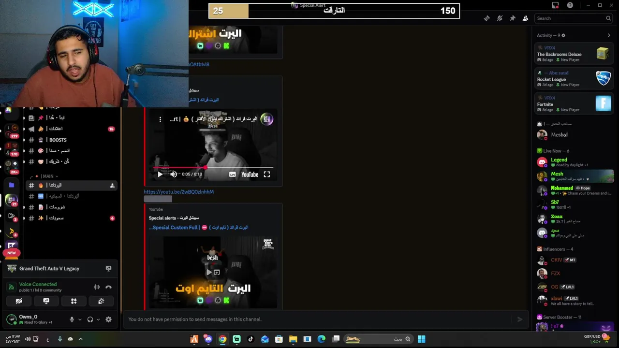
Task: Open the NEW badged server icon
Action: pyautogui.click(x=12, y=247)
